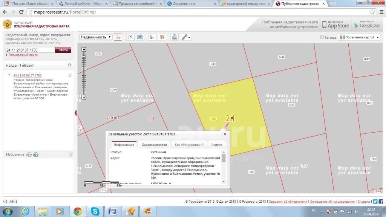Expand the Управление картой dropdown
Viewport: 386px width, 217px height.
point(359,37)
